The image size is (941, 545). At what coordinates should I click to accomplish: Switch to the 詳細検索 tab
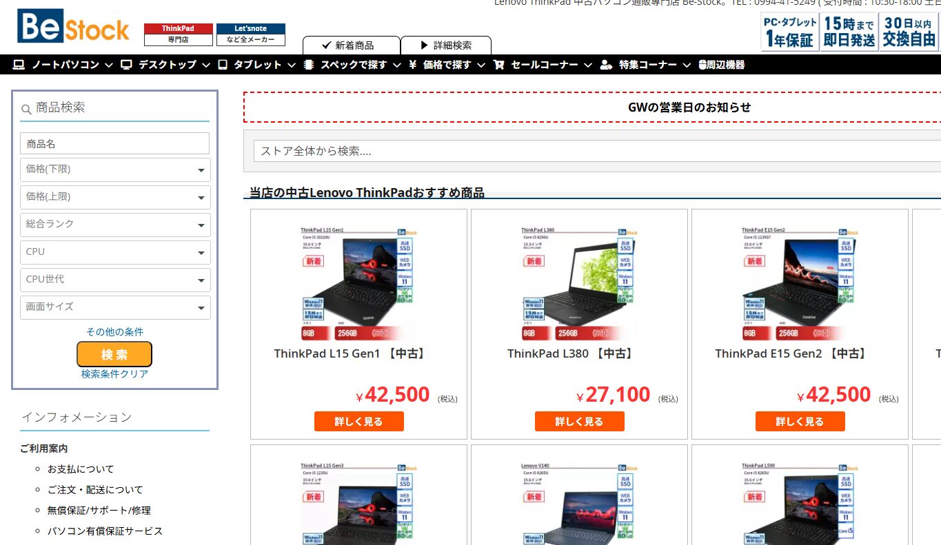click(446, 45)
